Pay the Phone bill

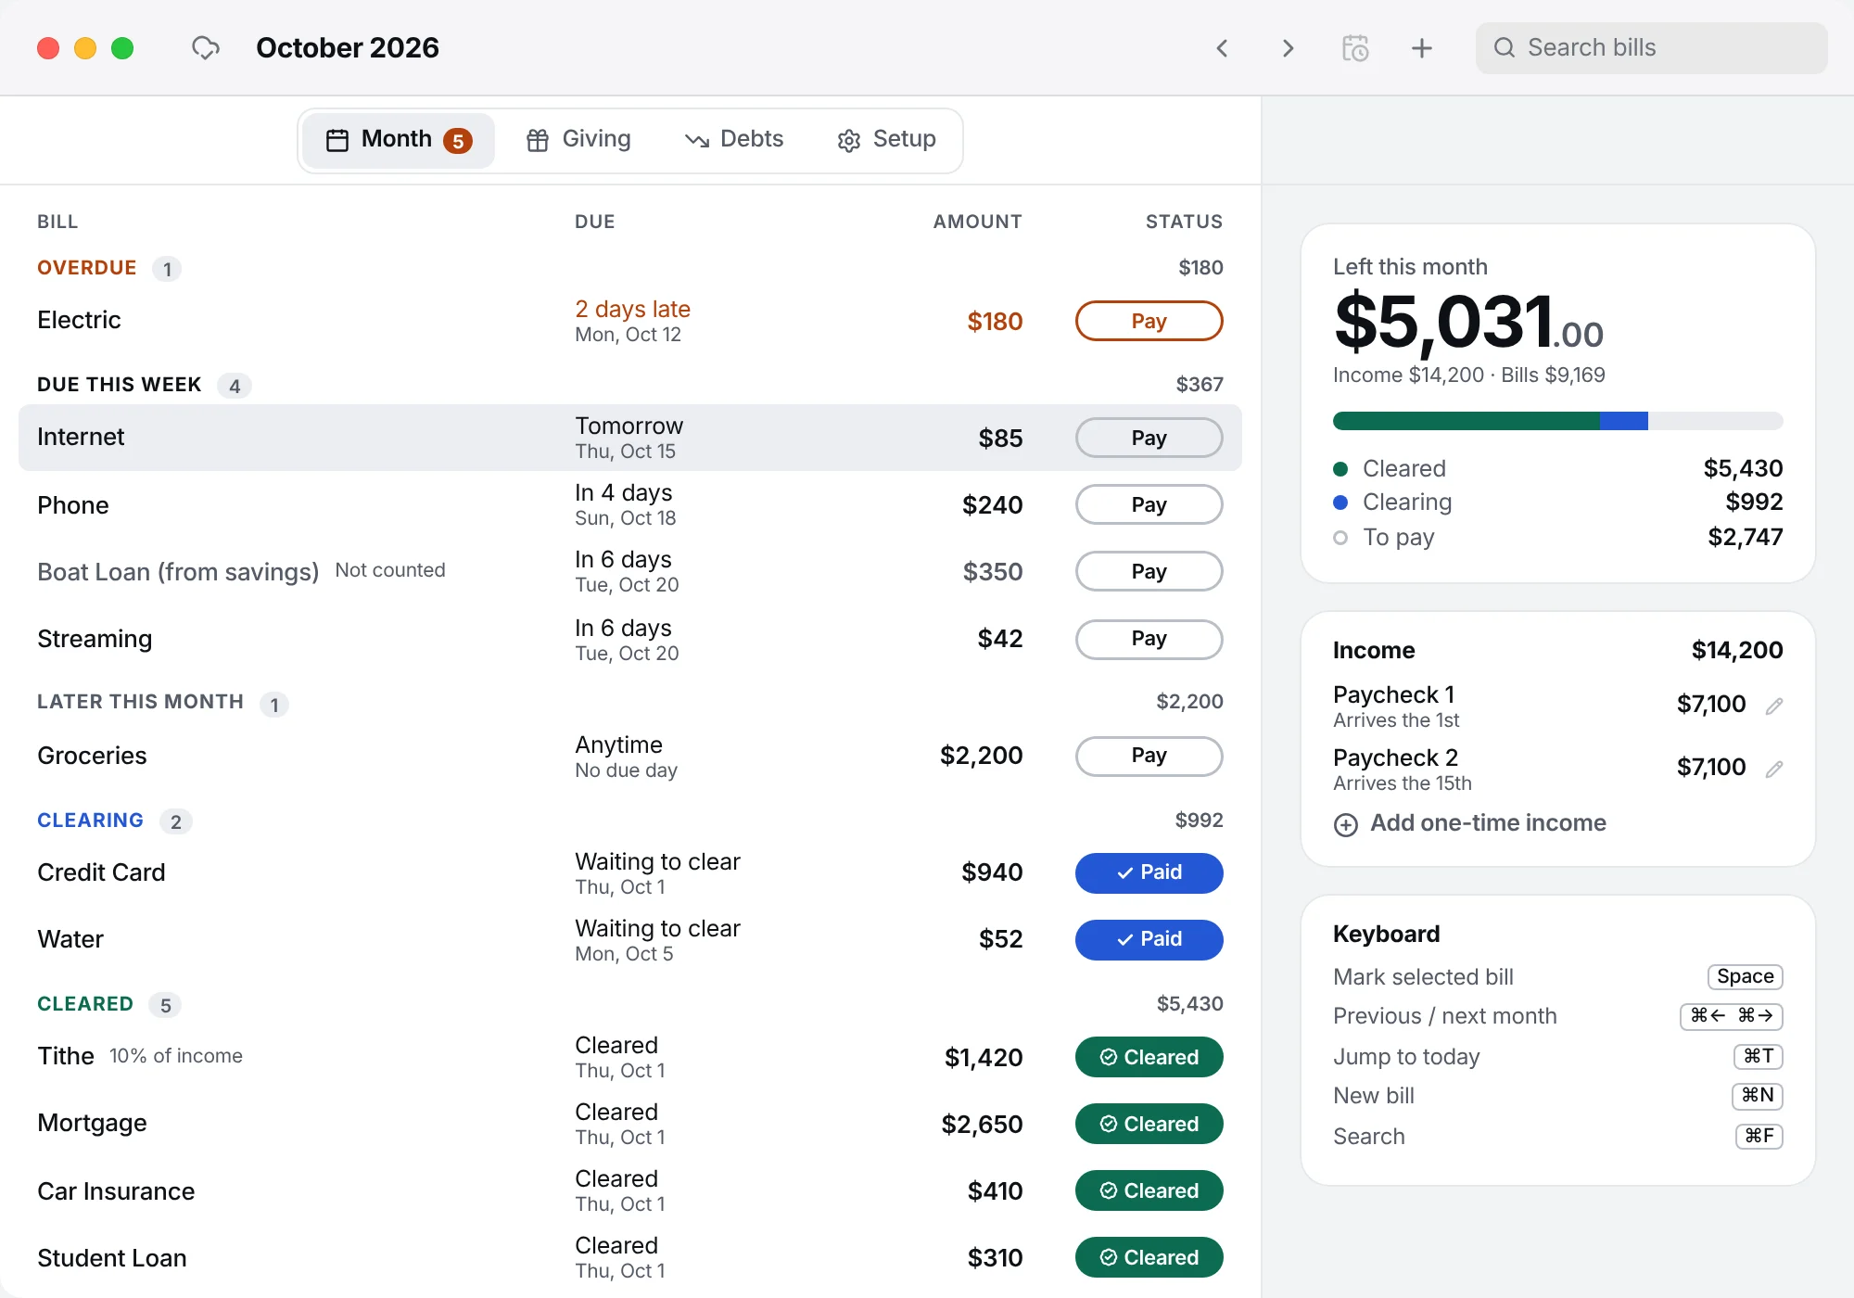click(1149, 504)
